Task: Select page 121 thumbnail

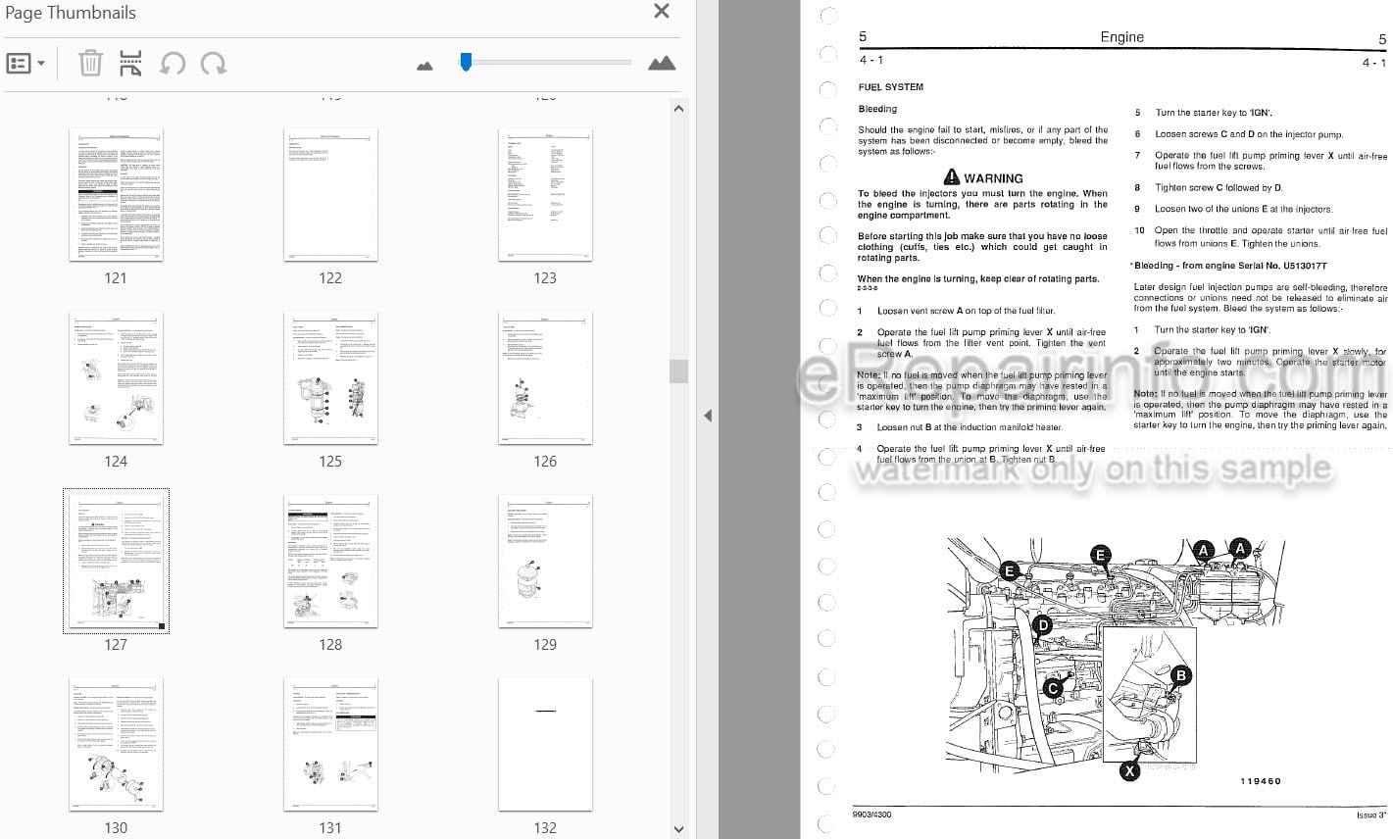Action: [x=116, y=195]
